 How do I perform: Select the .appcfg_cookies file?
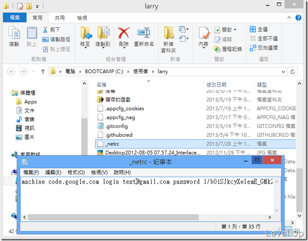click(x=196, y=109)
